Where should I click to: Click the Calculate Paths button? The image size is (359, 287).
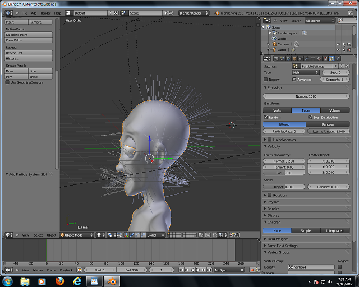[29, 35]
